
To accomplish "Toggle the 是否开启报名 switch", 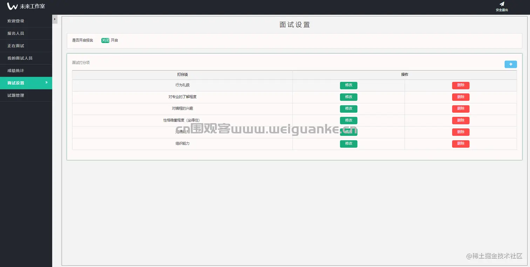I will coord(105,40).
